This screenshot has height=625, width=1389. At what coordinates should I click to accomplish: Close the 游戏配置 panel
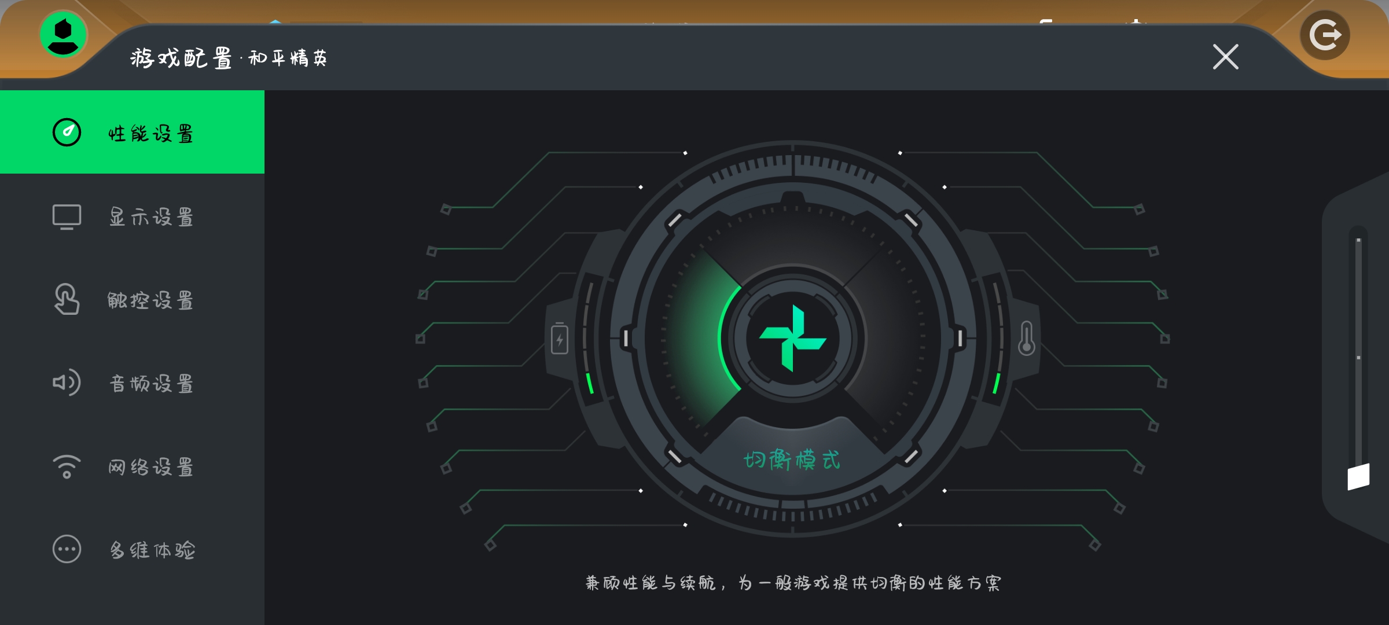coord(1226,57)
